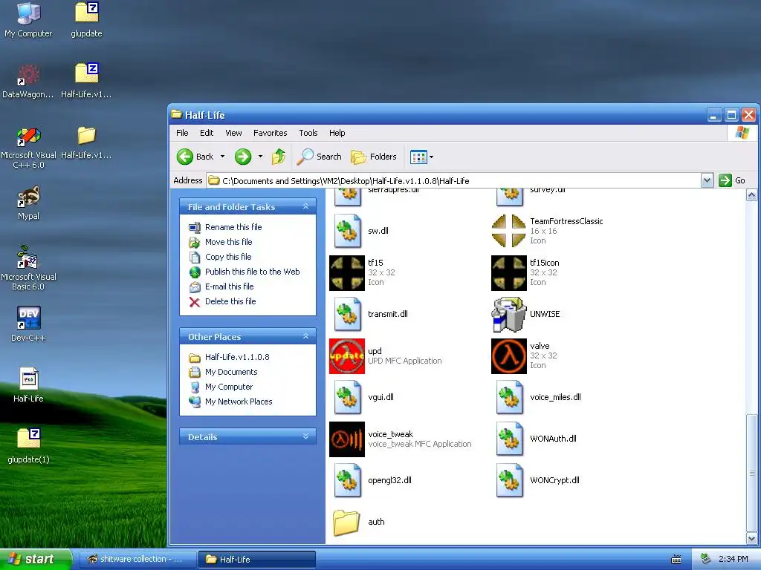Click the Go button beside address bar
The height and width of the screenshot is (570, 761).
(732, 180)
